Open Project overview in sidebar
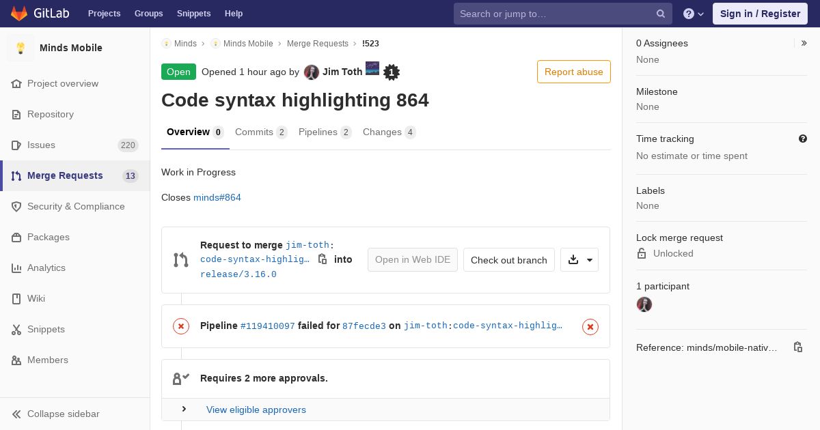The height and width of the screenshot is (430, 820). pyautogui.click(x=75, y=83)
